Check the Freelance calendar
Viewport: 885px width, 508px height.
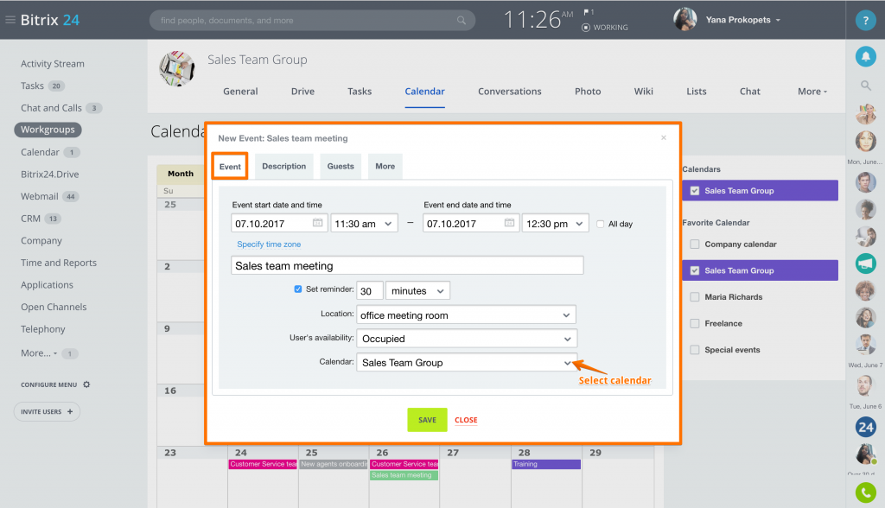695,323
